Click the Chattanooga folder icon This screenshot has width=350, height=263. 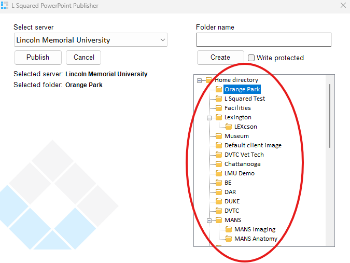point(219,164)
